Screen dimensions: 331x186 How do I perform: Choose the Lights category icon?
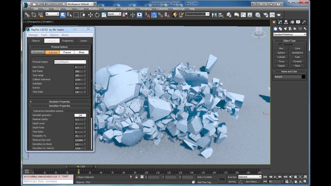pyautogui.click(x=285, y=29)
